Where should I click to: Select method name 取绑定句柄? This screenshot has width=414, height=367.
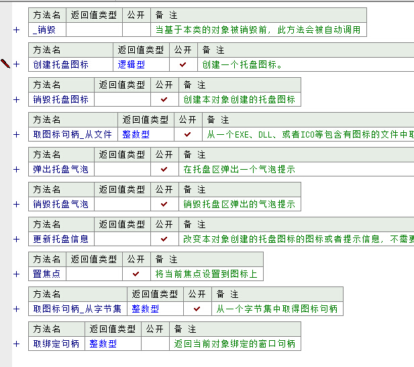56,344
